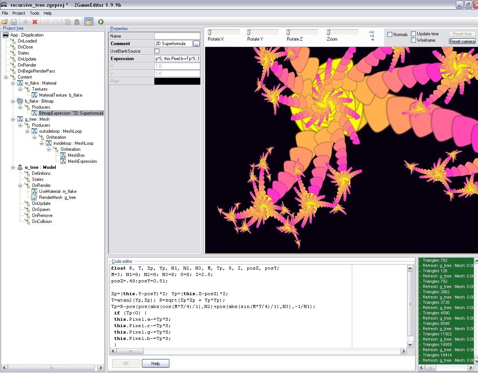Click the insideloop MeshLoop node icon
This screenshot has width=478, height=373.
click(49, 143)
